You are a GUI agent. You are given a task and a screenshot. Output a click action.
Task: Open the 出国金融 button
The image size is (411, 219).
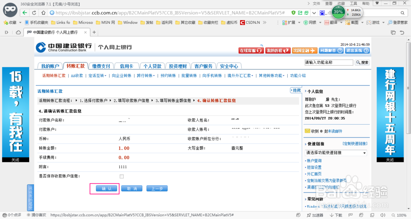[x=305, y=51]
